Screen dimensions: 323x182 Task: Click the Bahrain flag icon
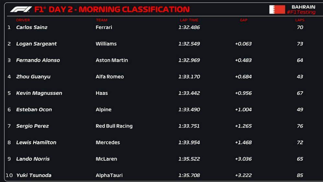click(277, 9)
